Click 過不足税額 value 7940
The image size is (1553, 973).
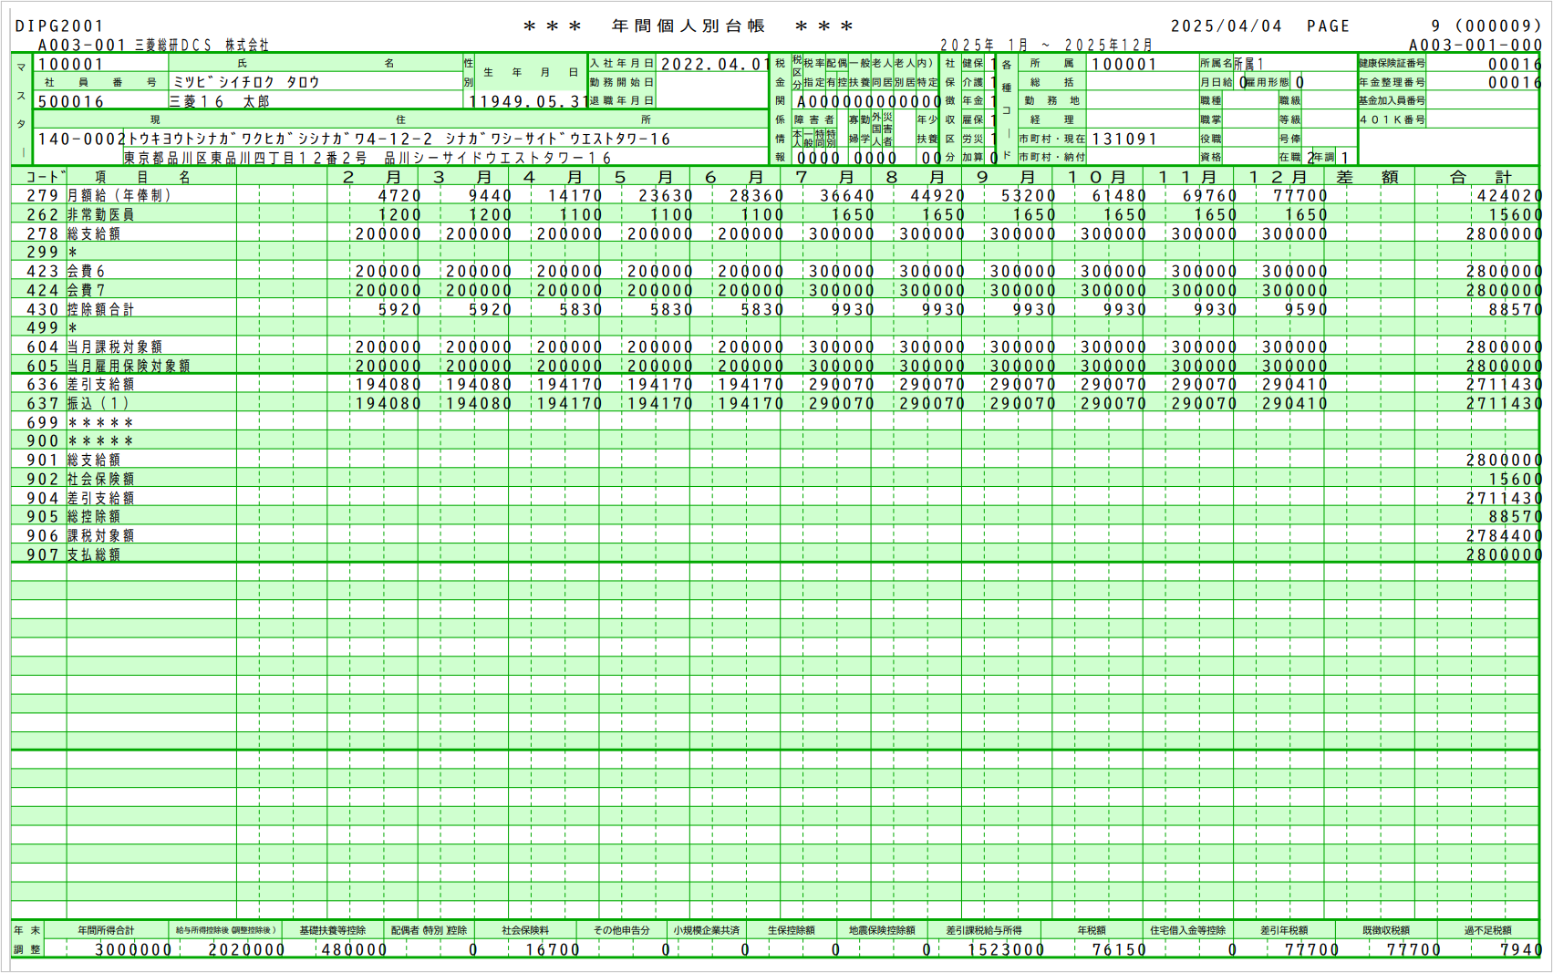click(1521, 949)
